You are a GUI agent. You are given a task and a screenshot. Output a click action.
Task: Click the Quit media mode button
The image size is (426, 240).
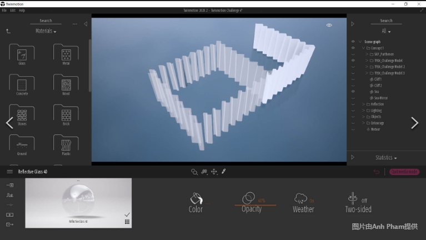pyautogui.click(x=404, y=172)
